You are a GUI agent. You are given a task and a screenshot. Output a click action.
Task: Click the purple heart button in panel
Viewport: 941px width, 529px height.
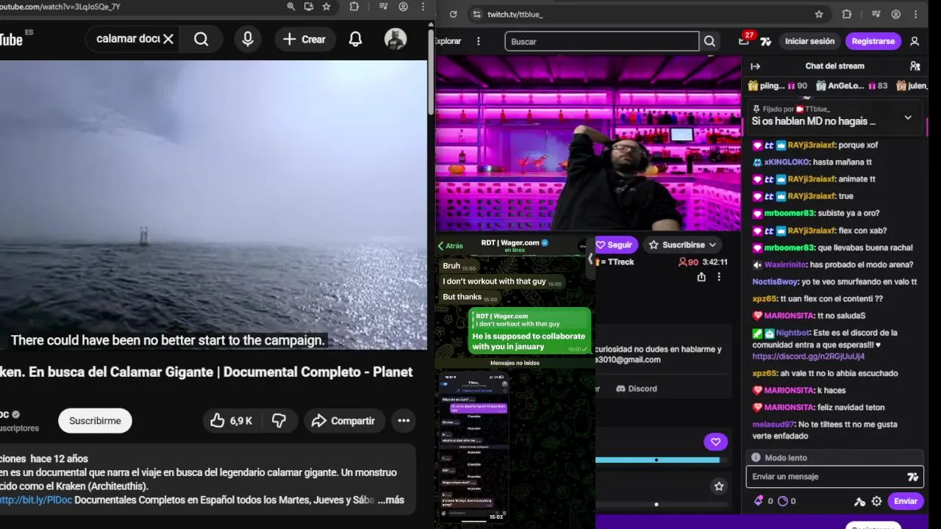[715, 442]
